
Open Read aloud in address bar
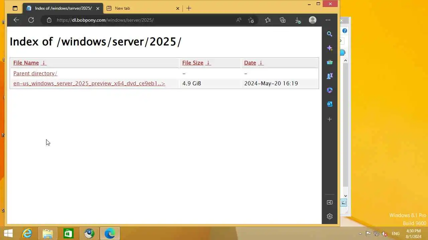tap(239, 20)
